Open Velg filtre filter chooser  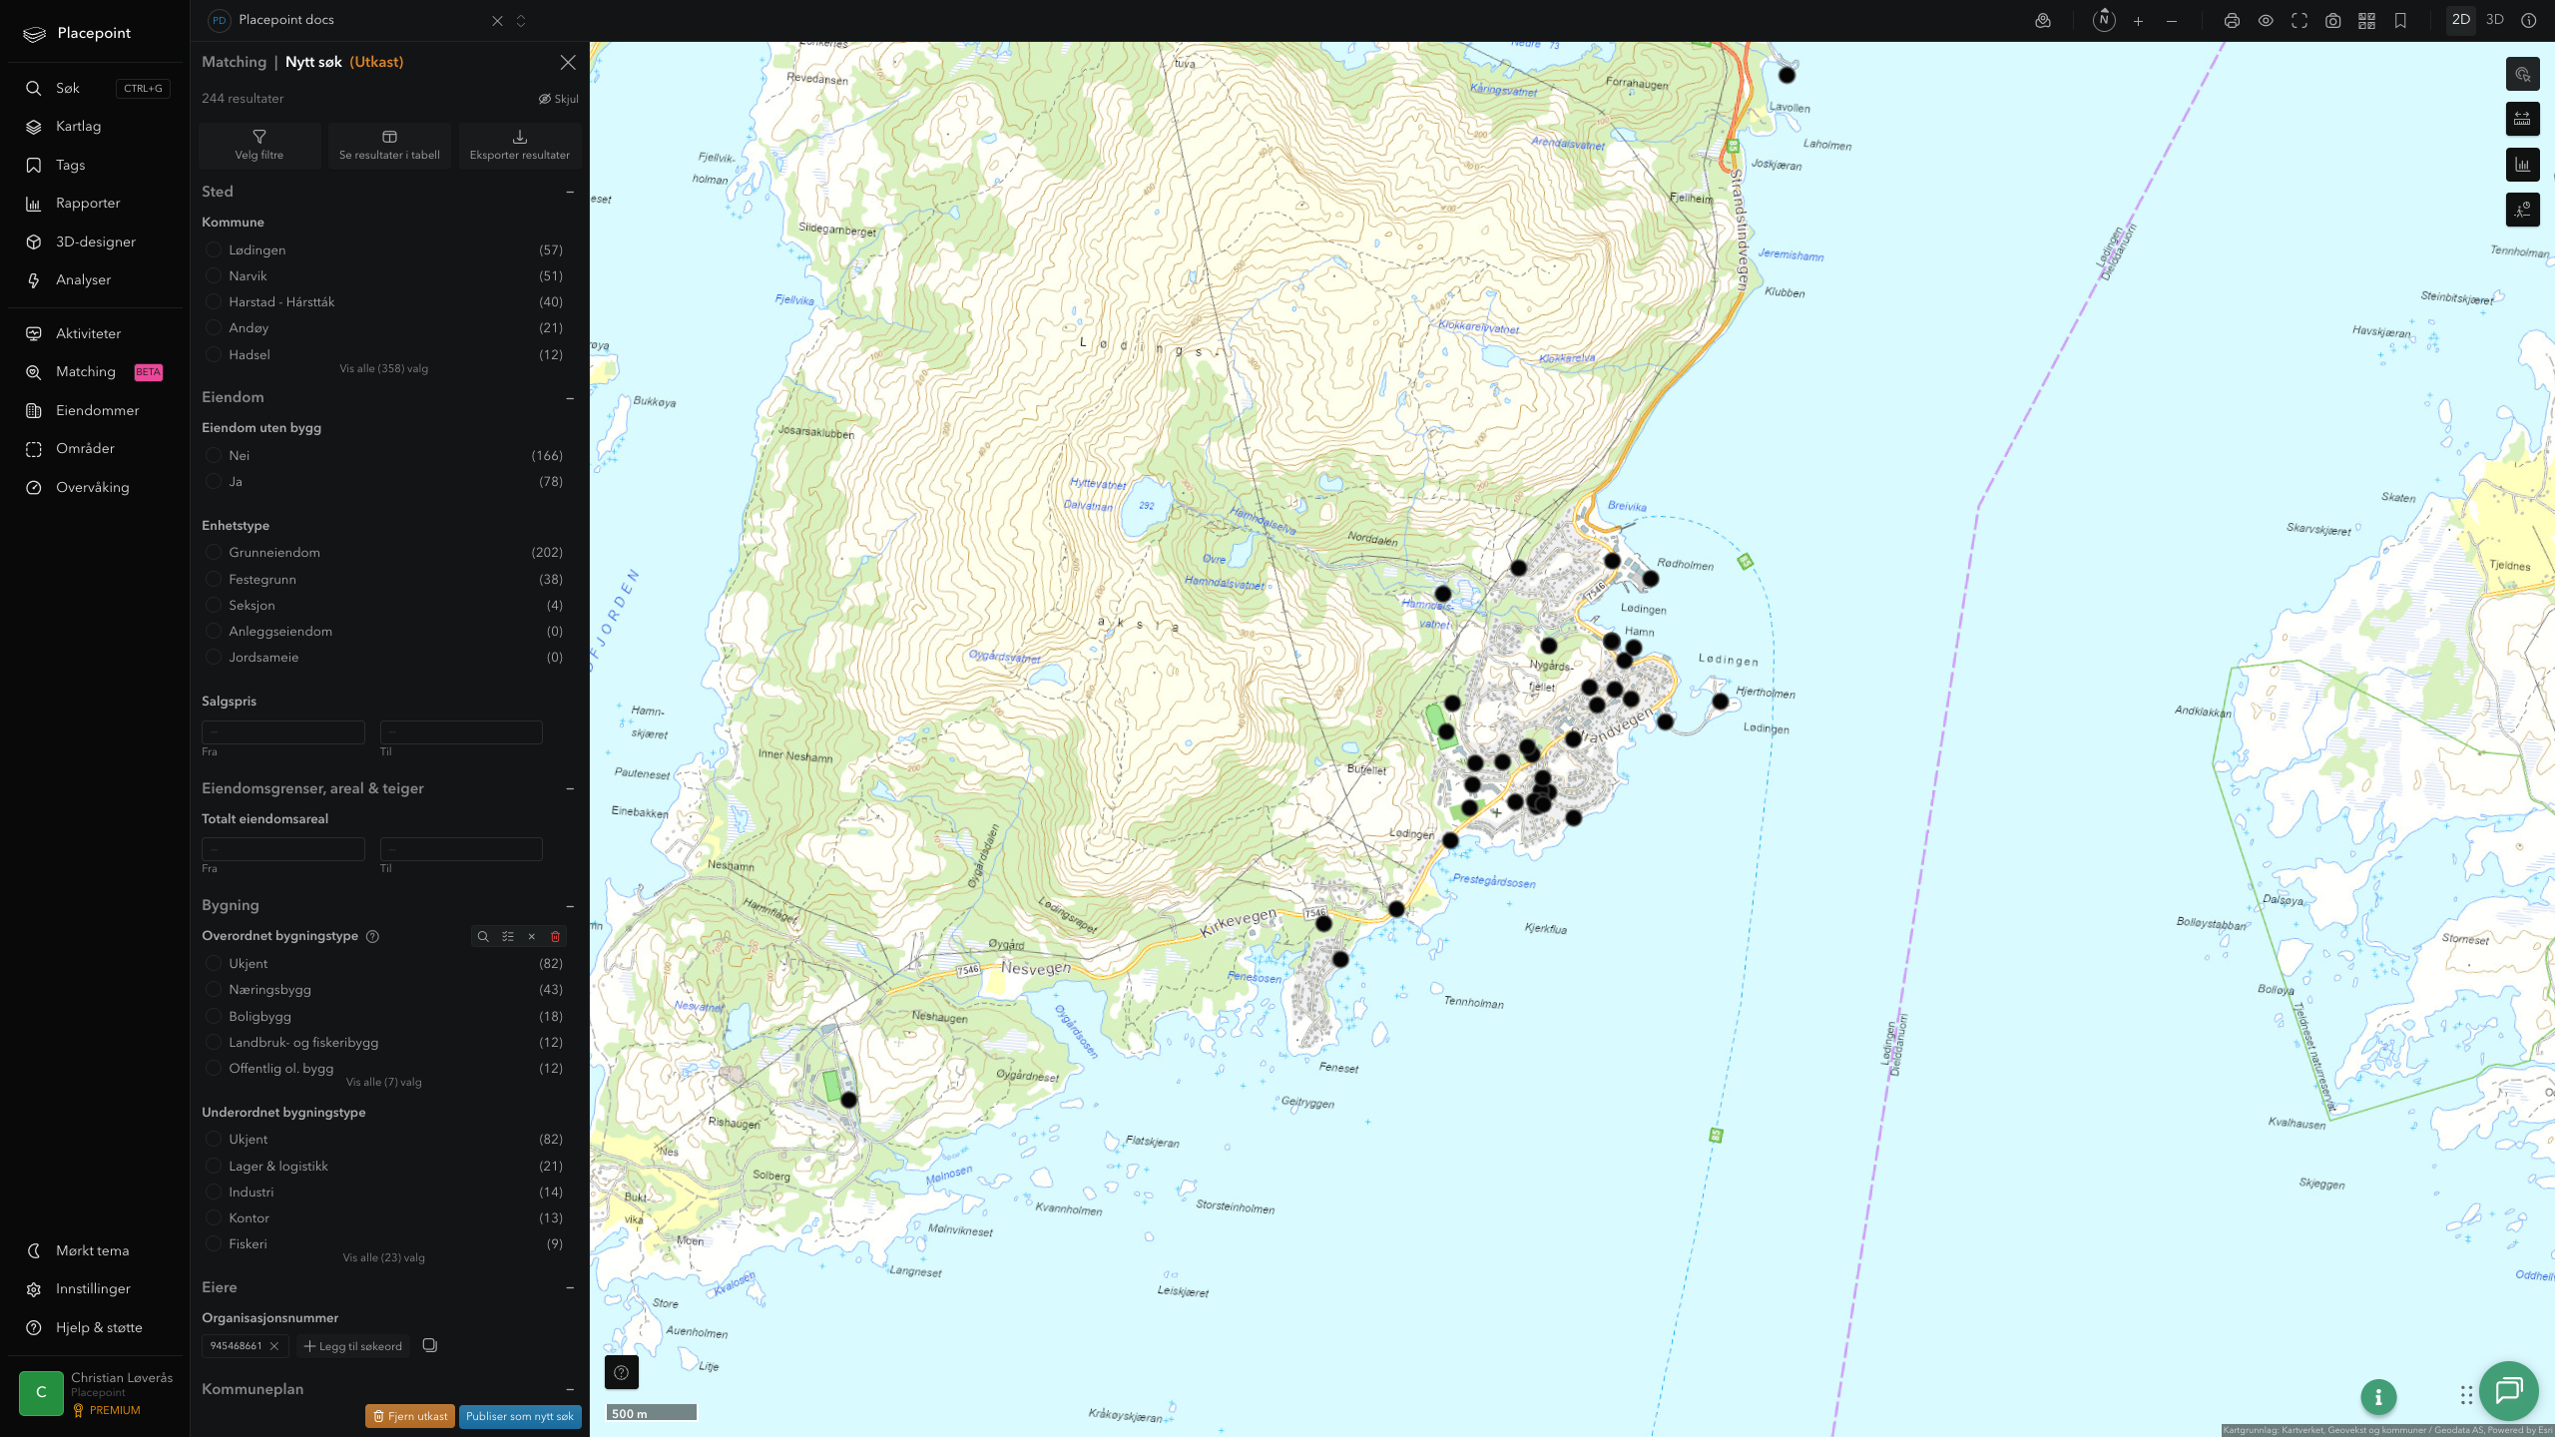(259, 146)
